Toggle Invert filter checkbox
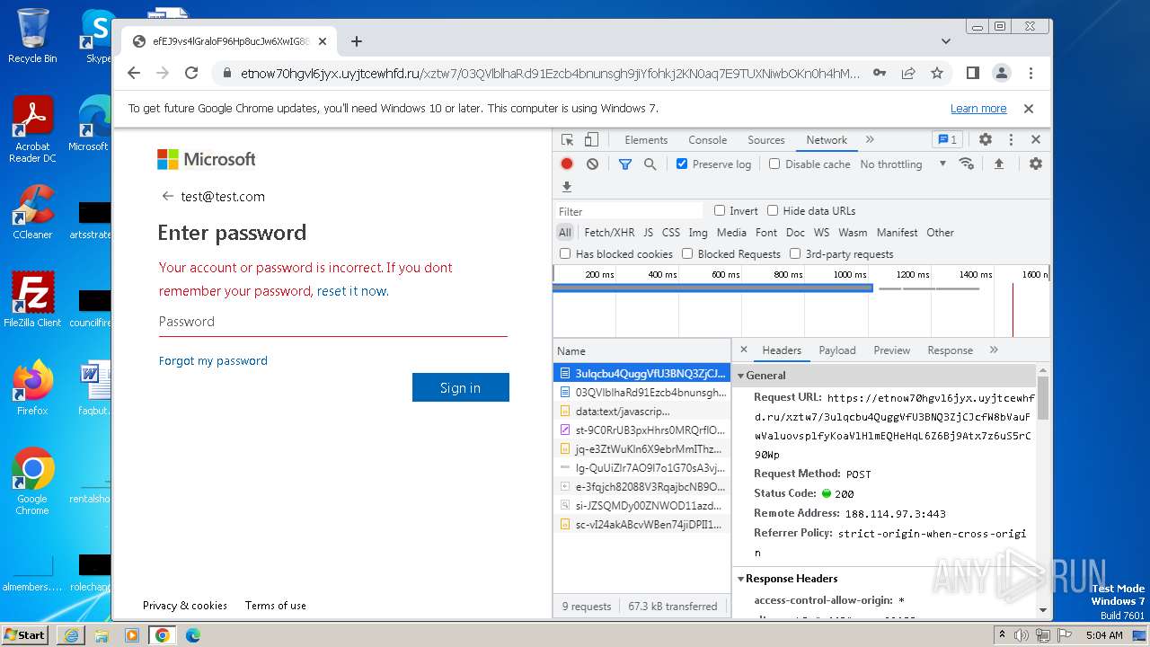Viewport: 1150px width, 647px height. coord(720,210)
